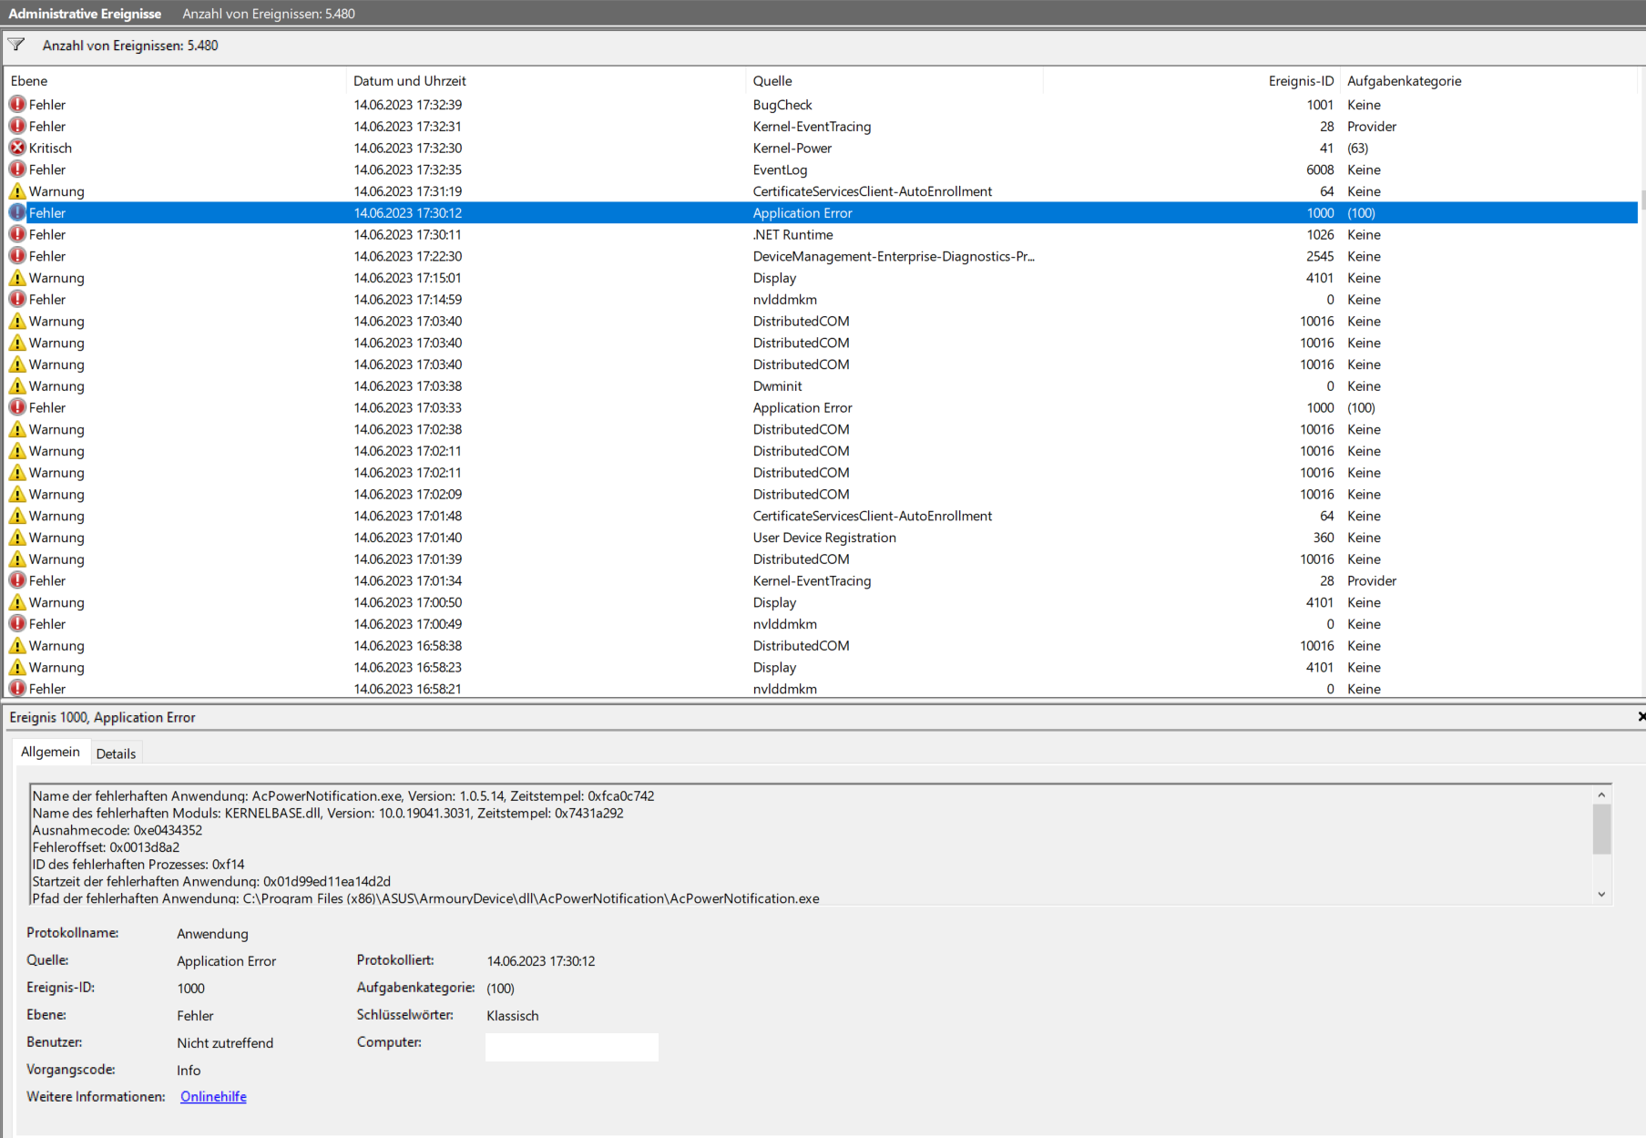Click the description box scroll-up arrow

1601,795
